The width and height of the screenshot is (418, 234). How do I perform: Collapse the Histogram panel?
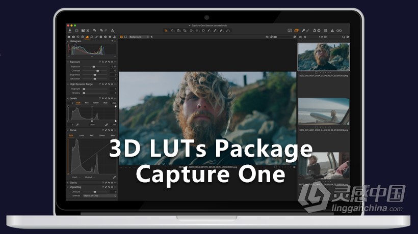pyautogui.click(x=68, y=41)
